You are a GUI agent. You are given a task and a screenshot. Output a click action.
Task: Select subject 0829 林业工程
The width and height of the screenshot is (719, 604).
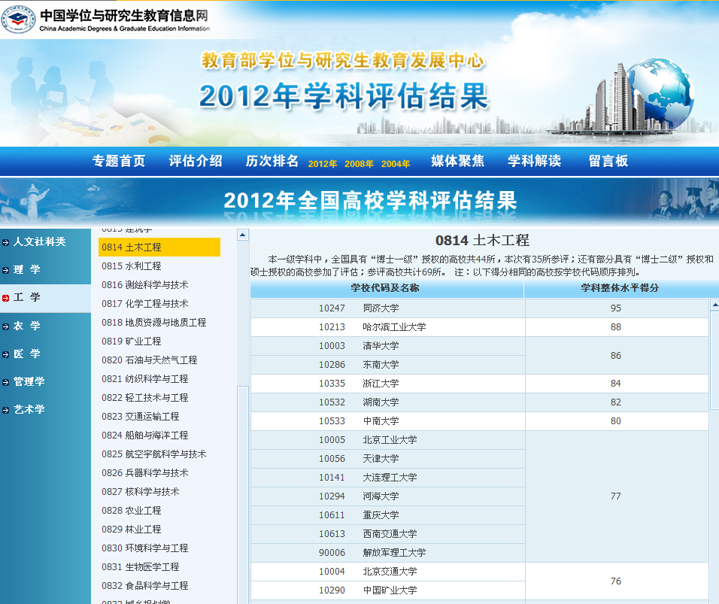click(x=132, y=530)
